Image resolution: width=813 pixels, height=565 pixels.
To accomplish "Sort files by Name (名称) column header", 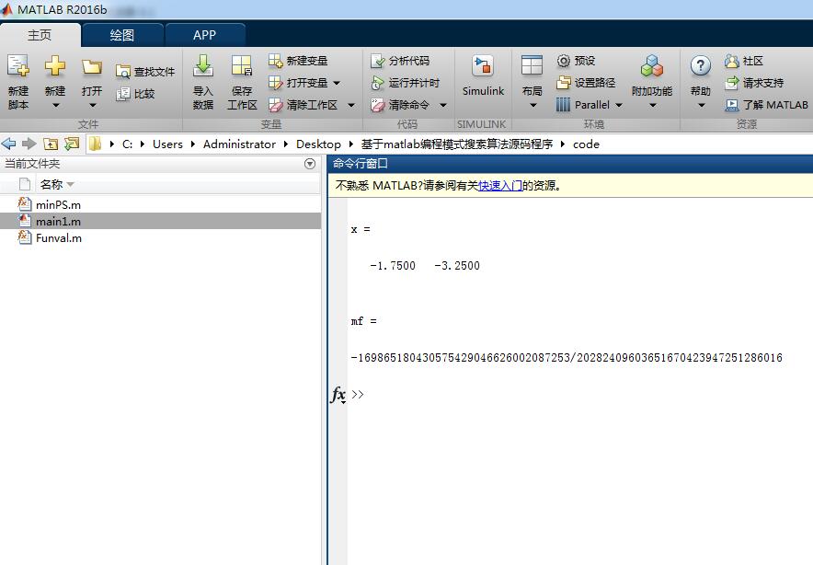I will coord(52,184).
